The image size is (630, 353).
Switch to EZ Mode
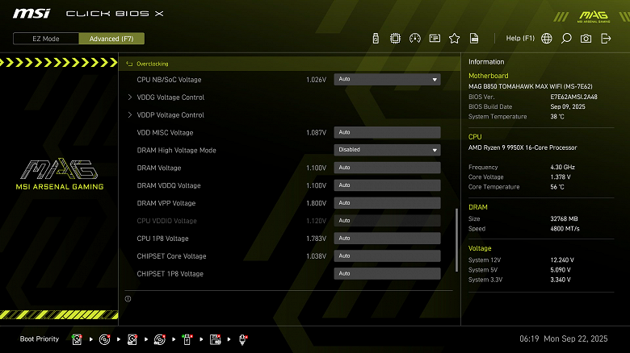pyautogui.click(x=46, y=39)
